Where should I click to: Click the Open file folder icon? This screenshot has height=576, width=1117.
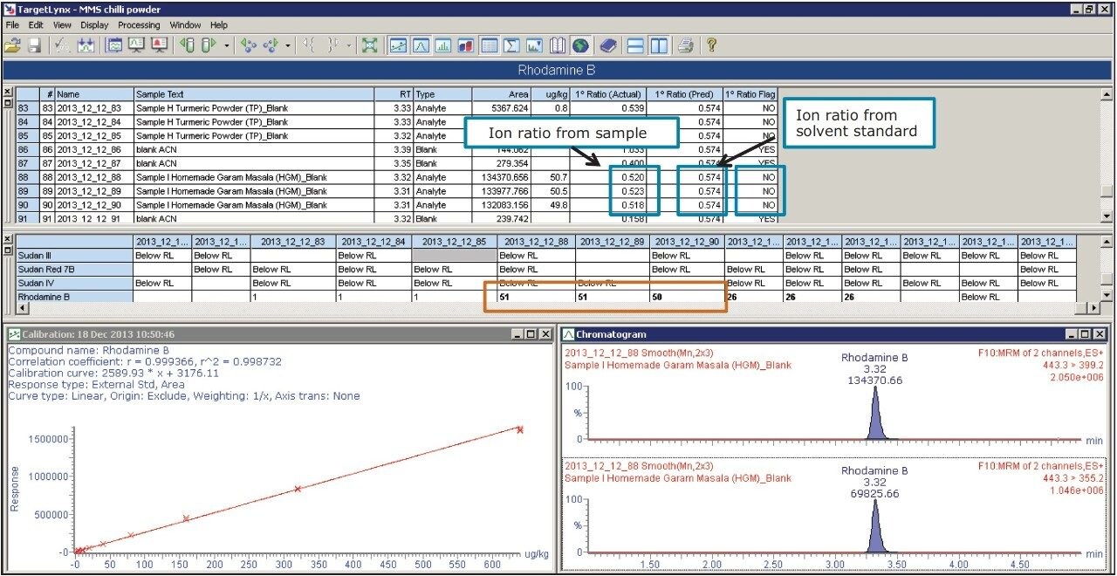pyautogui.click(x=12, y=45)
